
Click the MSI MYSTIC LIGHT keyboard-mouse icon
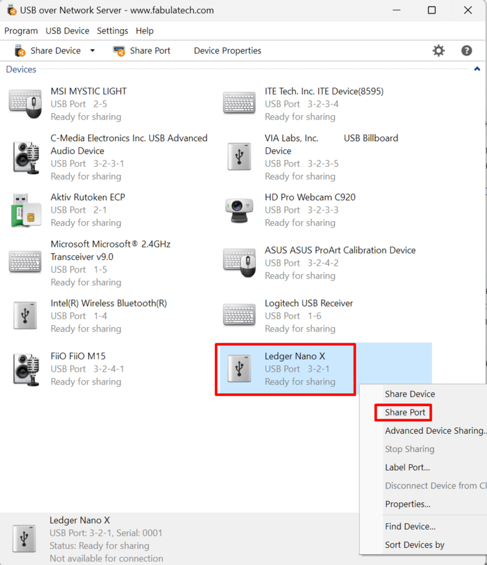click(x=25, y=104)
